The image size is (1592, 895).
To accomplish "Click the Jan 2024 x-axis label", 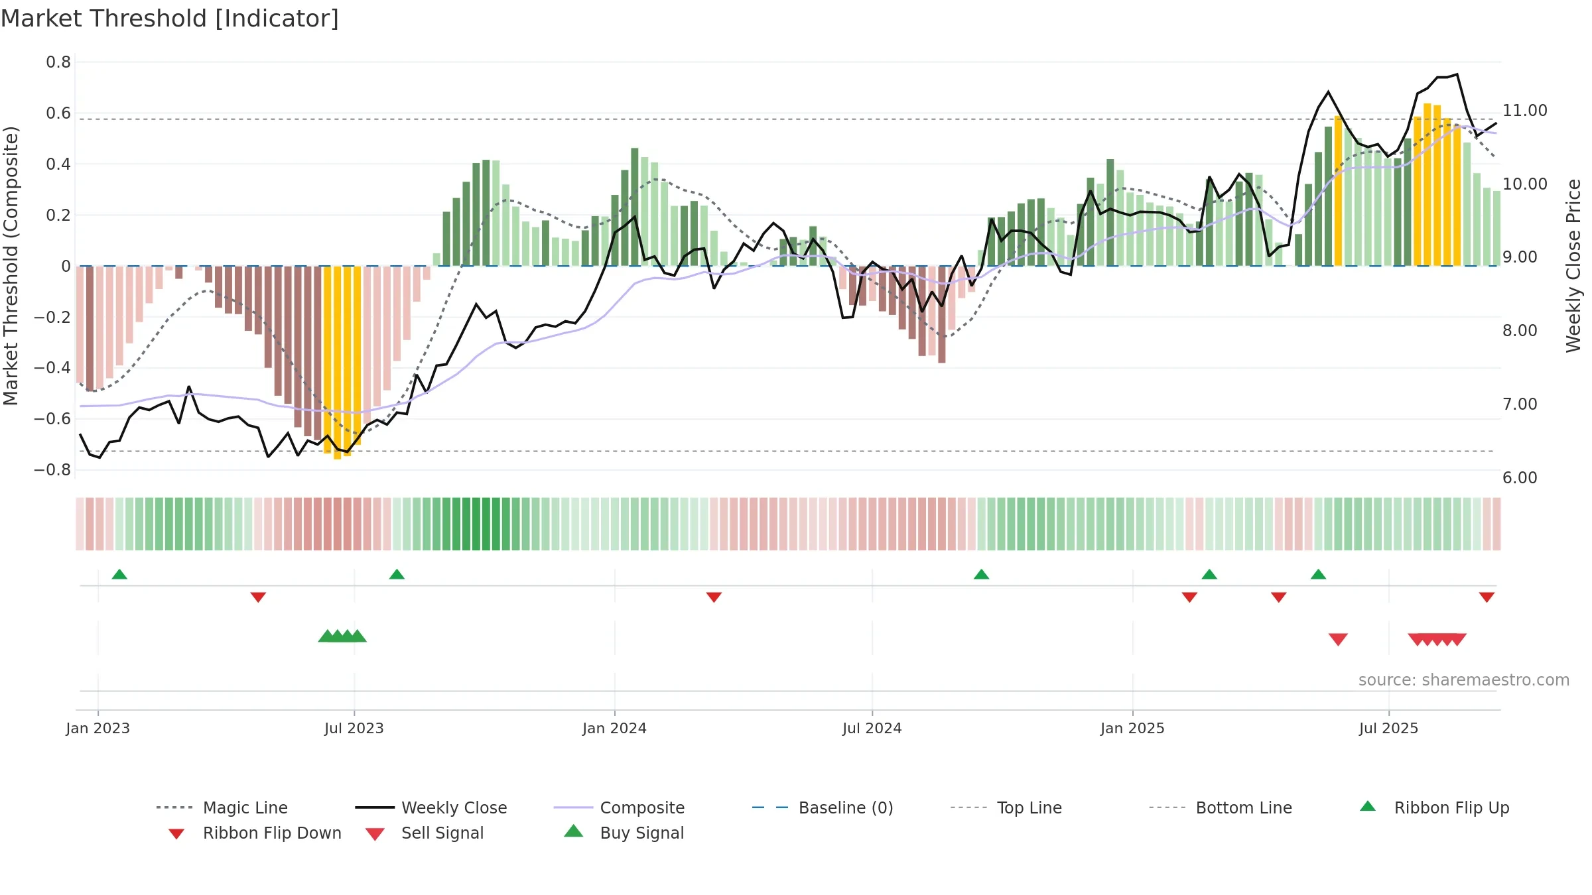I will pyautogui.click(x=615, y=728).
